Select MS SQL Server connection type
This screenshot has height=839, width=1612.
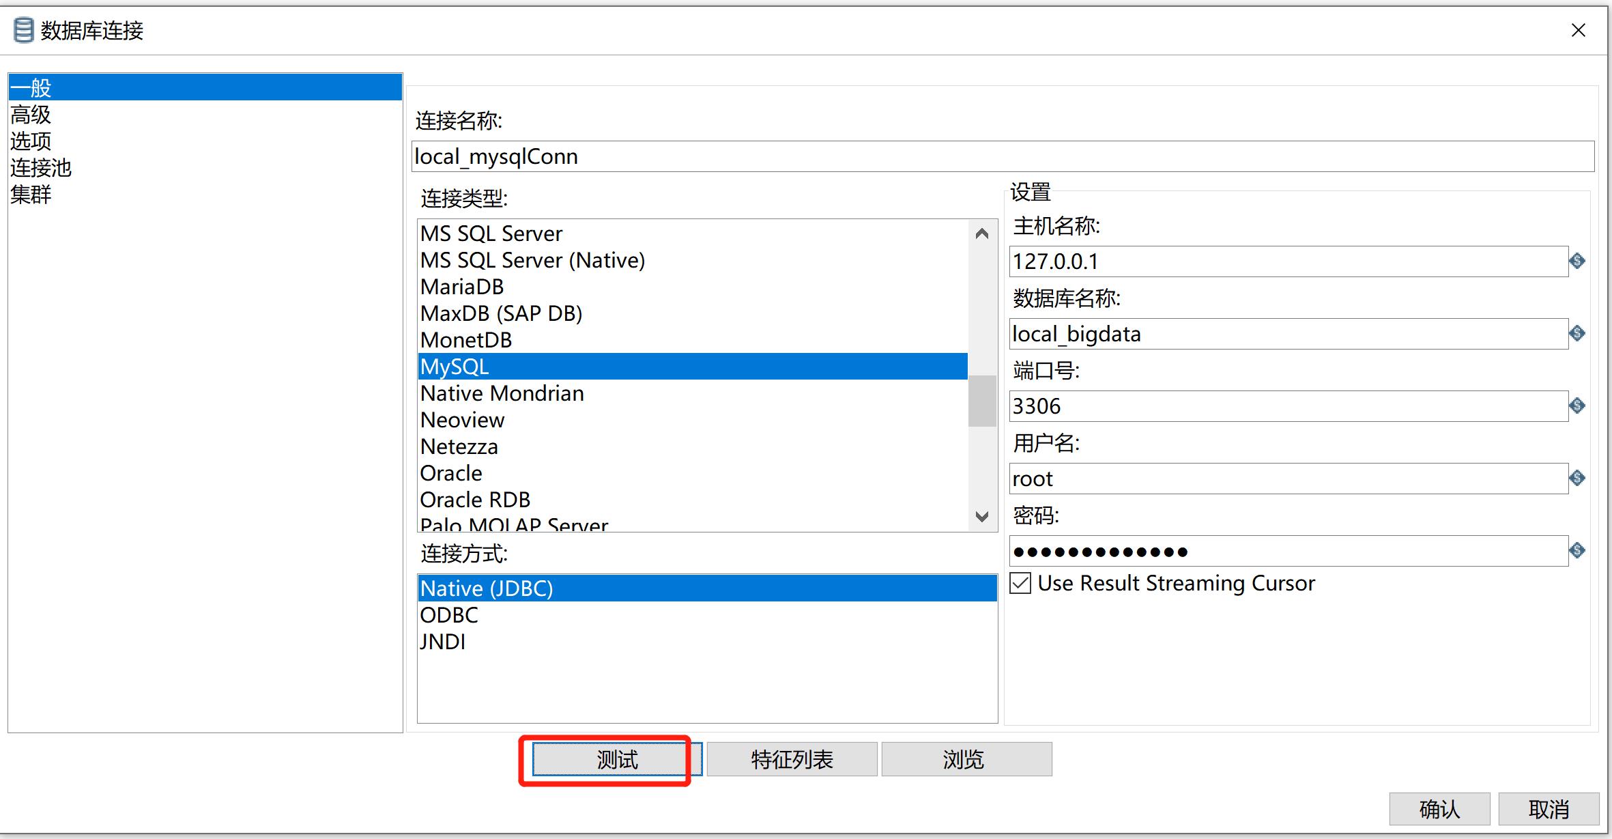point(693,233)
